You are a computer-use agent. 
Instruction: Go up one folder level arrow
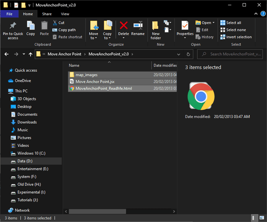click(x=30, y=54)
